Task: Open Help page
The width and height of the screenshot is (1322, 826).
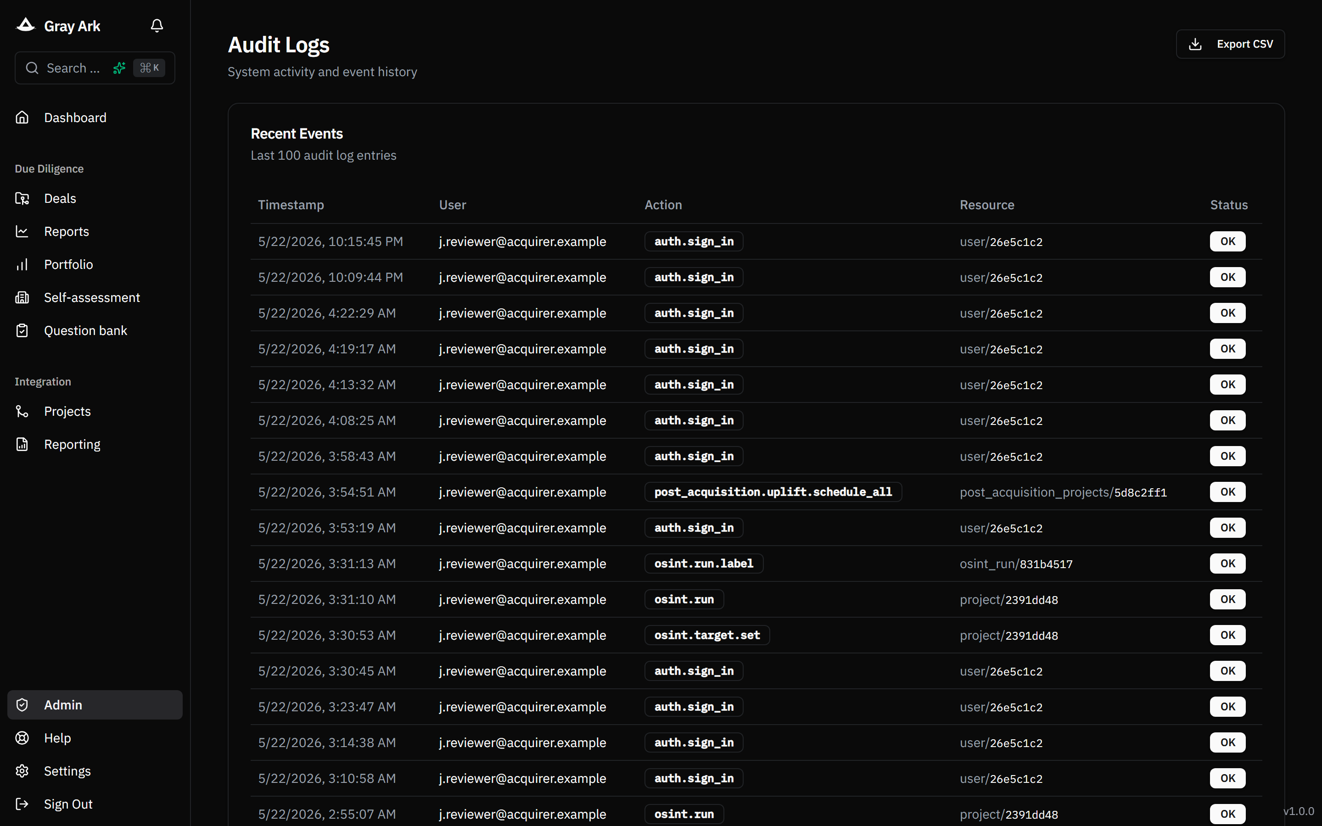Action: 95,738
